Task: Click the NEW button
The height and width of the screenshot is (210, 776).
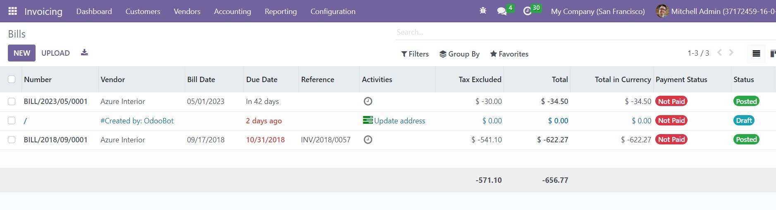Action: coord(21,53)
